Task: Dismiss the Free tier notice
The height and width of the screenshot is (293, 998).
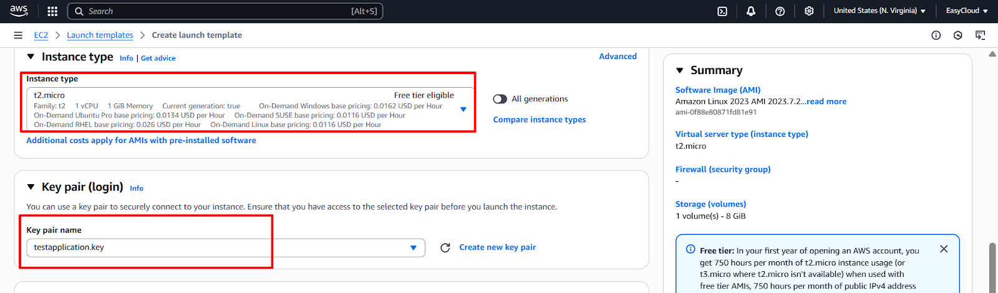Action: pyautogui.click(x=944, y=249)
